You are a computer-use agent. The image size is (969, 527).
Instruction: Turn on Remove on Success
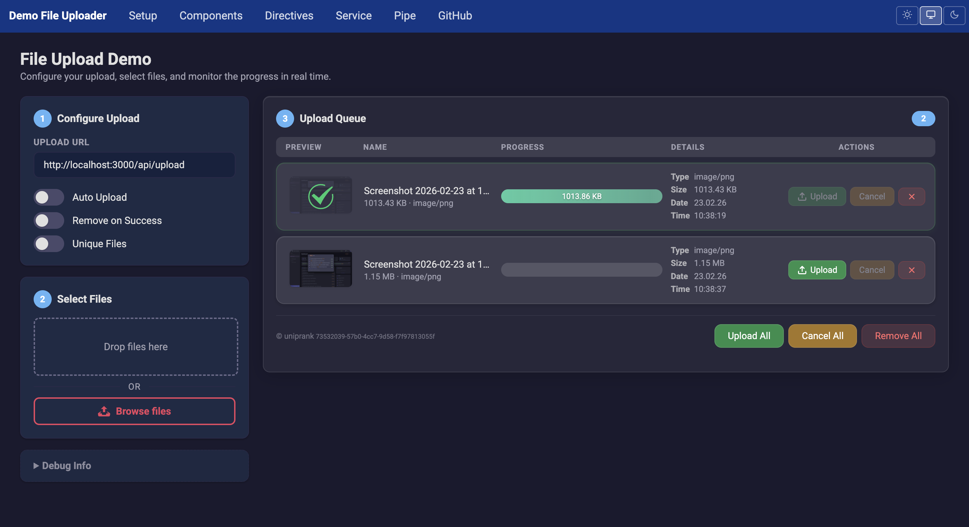click(49, 221)
